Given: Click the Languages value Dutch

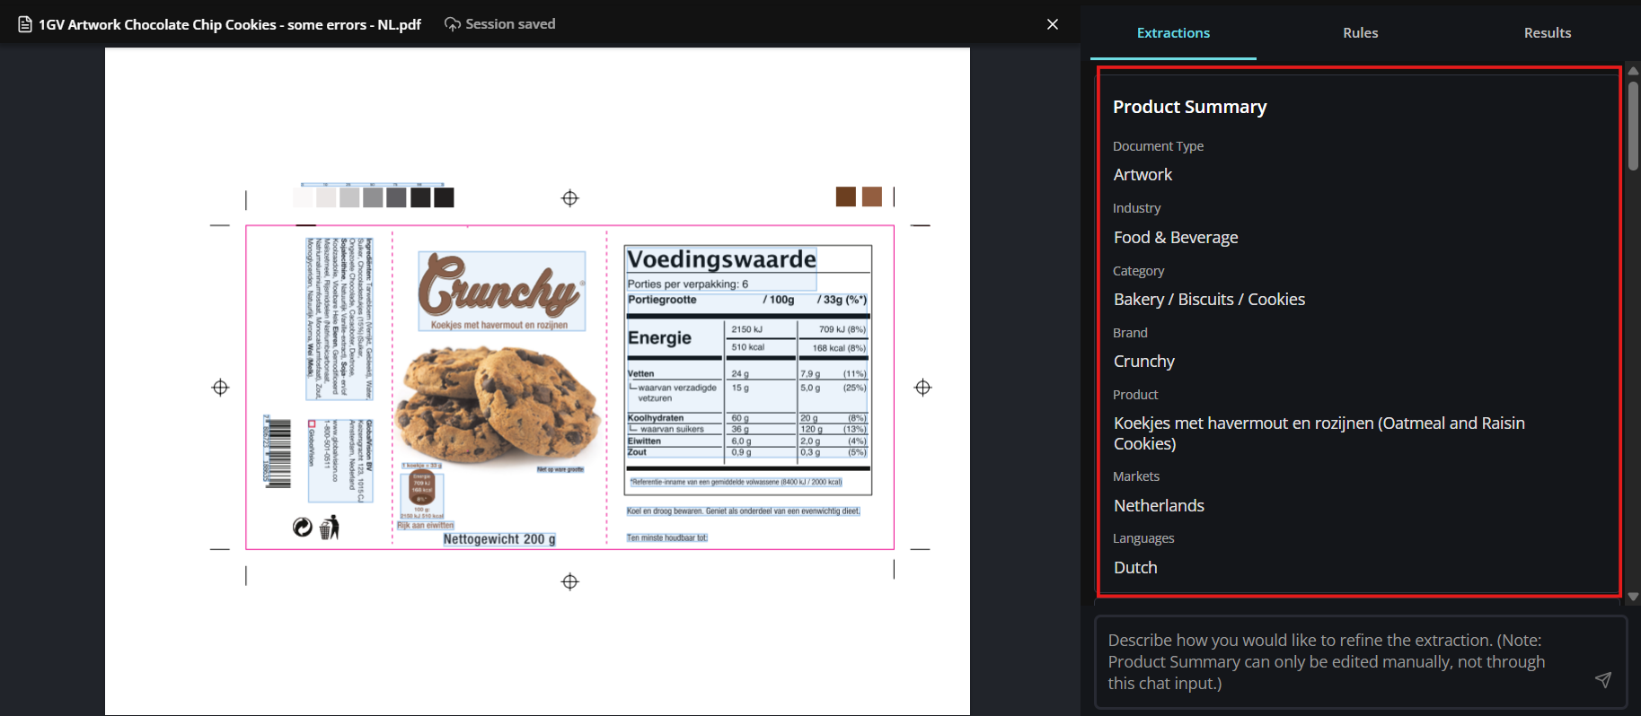Looking at the screenshot, I should coord(1135,568).
